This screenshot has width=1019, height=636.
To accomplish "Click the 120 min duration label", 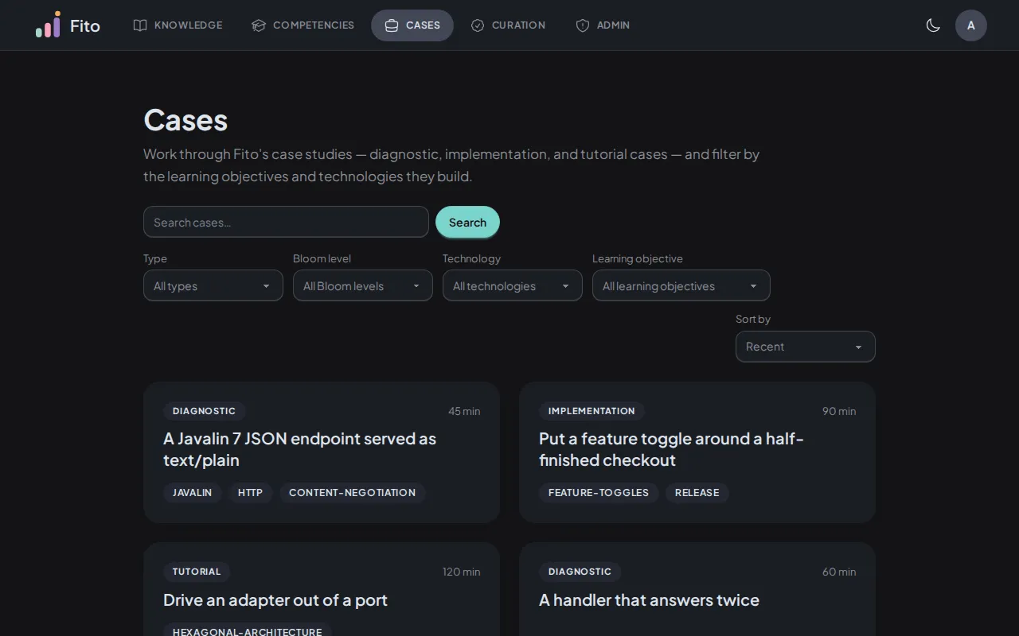I will [462, 572].
